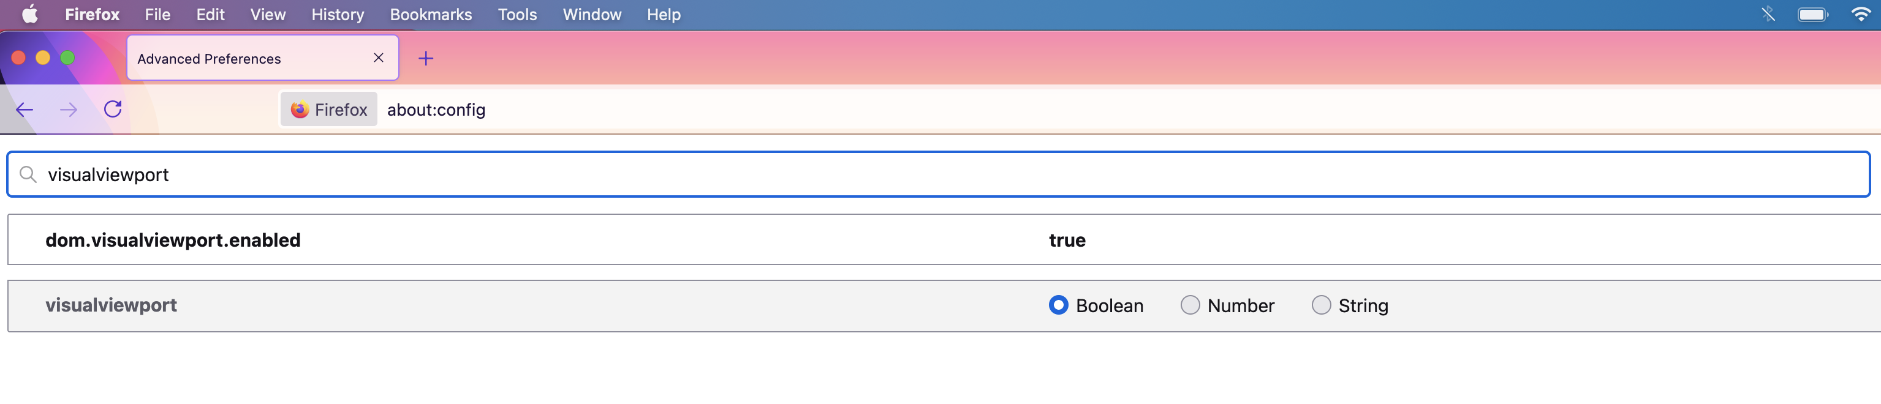Click the Wi-Fi status icon
This screenshot has height=404, width=1881.
[1861, 15]
